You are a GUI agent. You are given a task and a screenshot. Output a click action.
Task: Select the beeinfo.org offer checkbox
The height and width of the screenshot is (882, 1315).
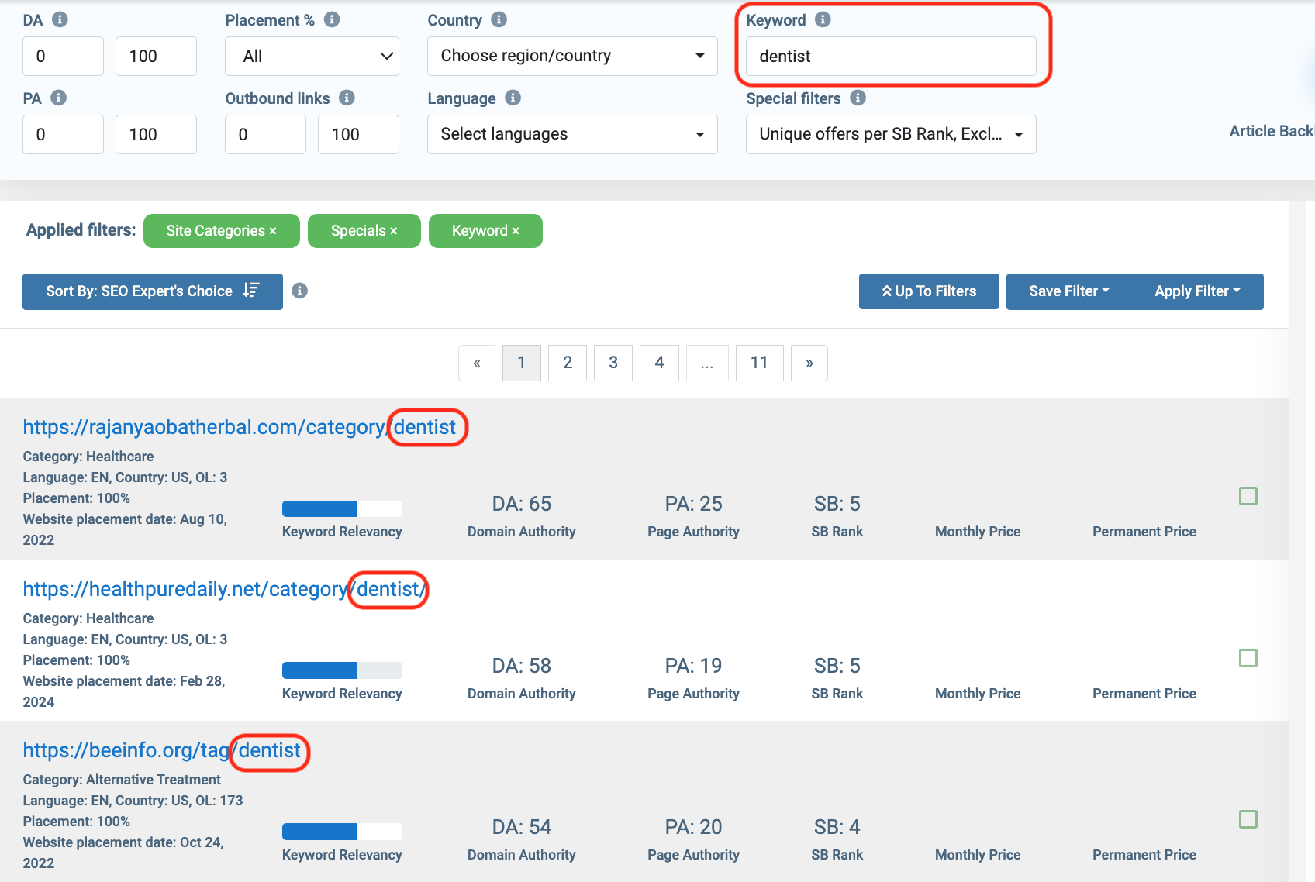click(x=1248, y=819)
